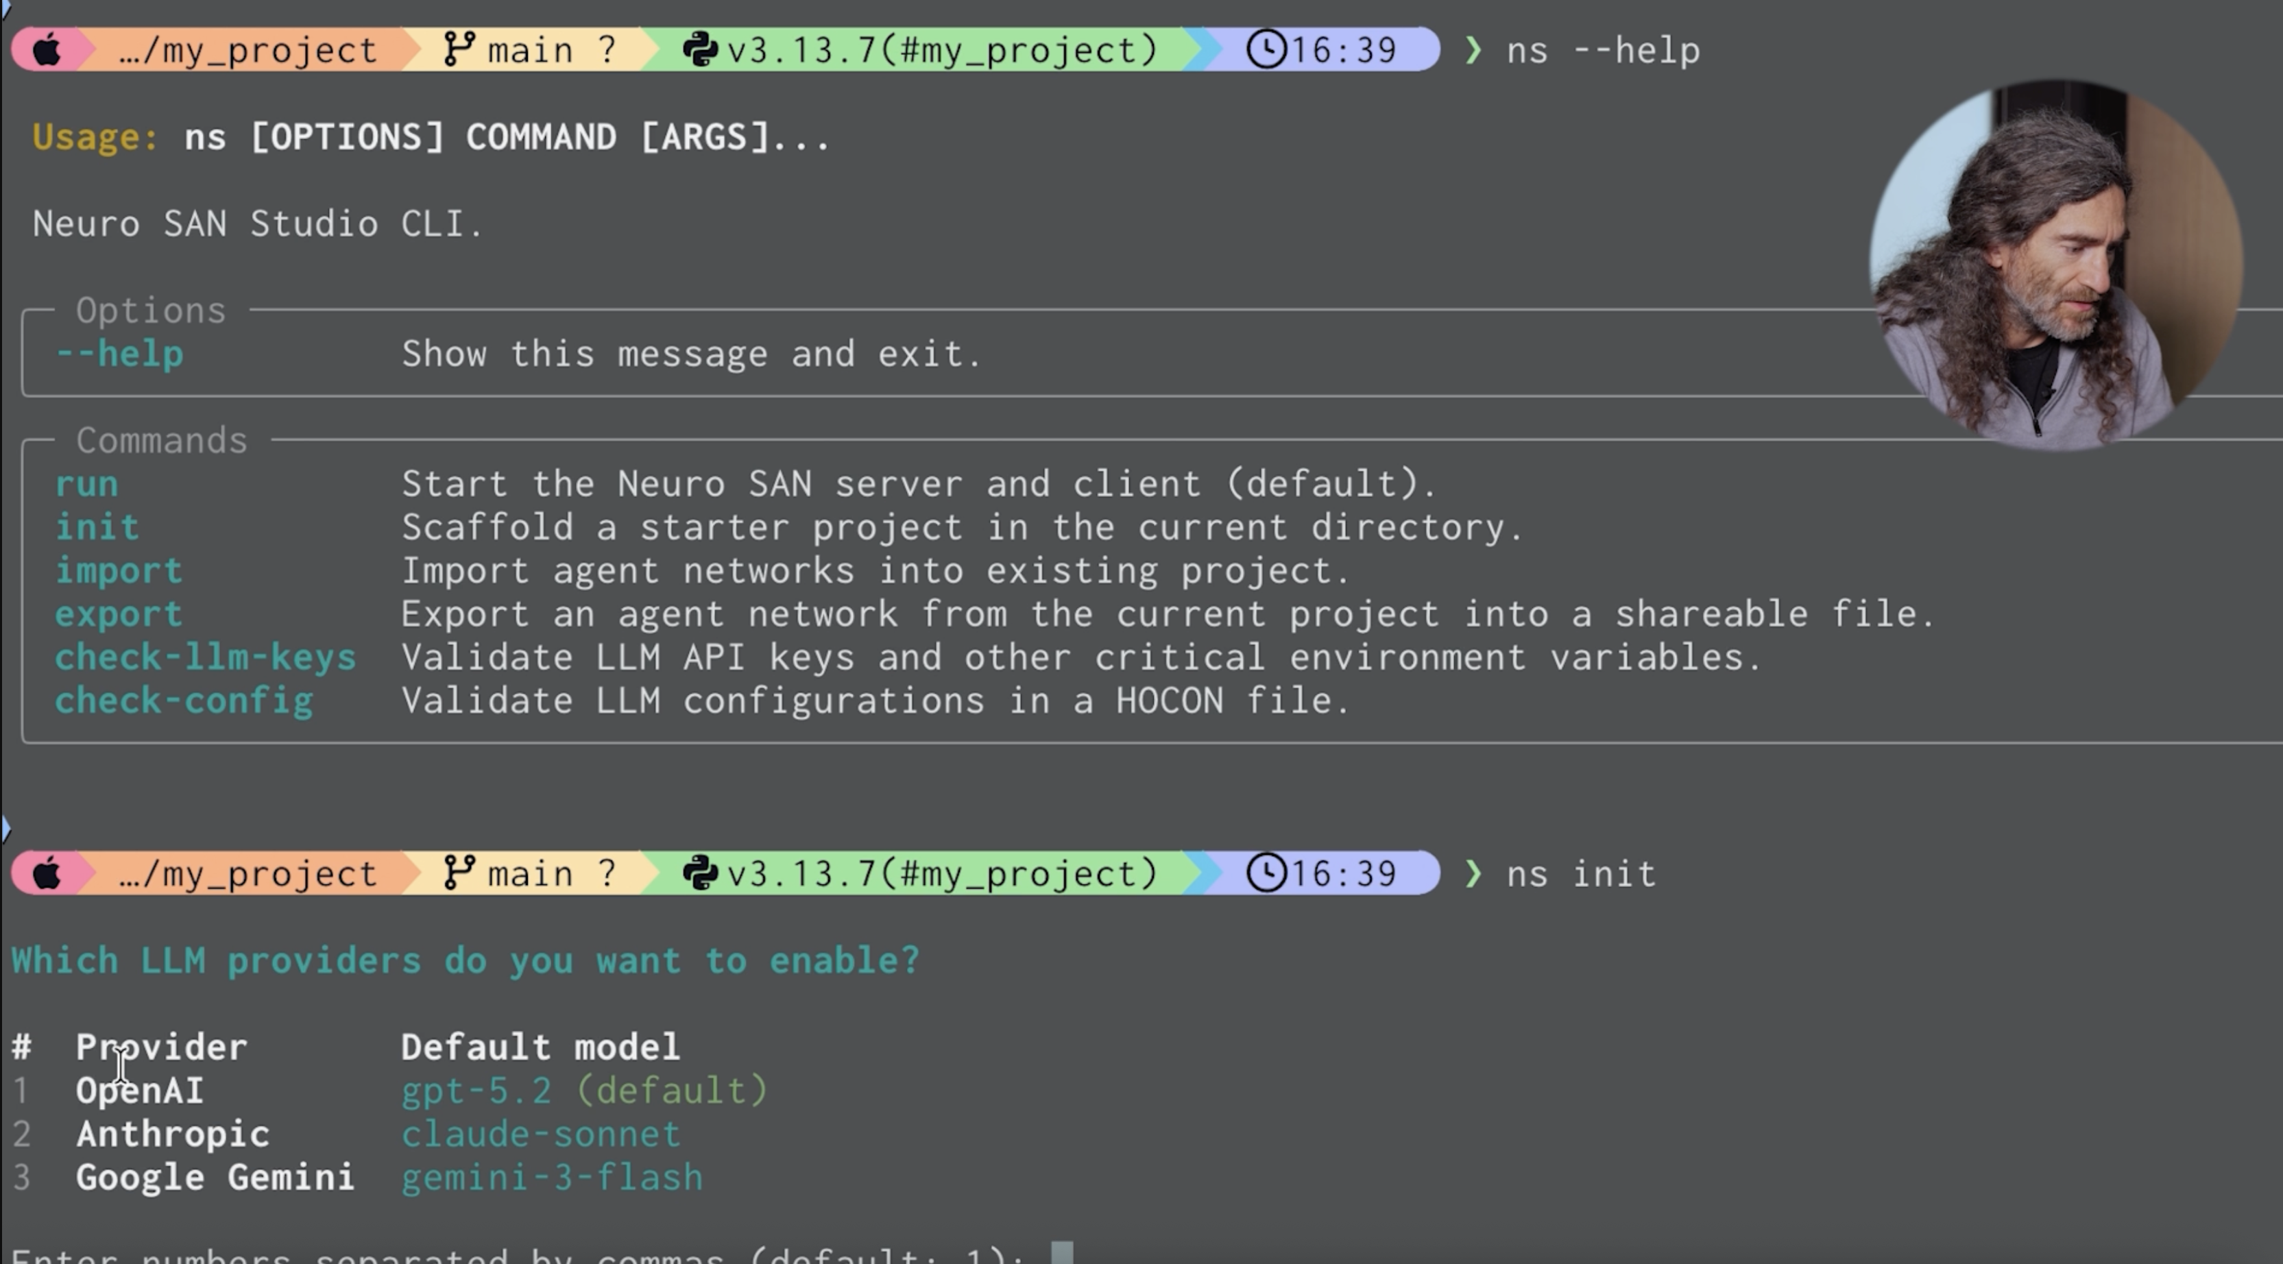Viewport: 2283px width, 1264px height.
Task: Click 'ns [OPTIONS] COMMAND [ARGS]...' usage text
Action: point(507,137)
